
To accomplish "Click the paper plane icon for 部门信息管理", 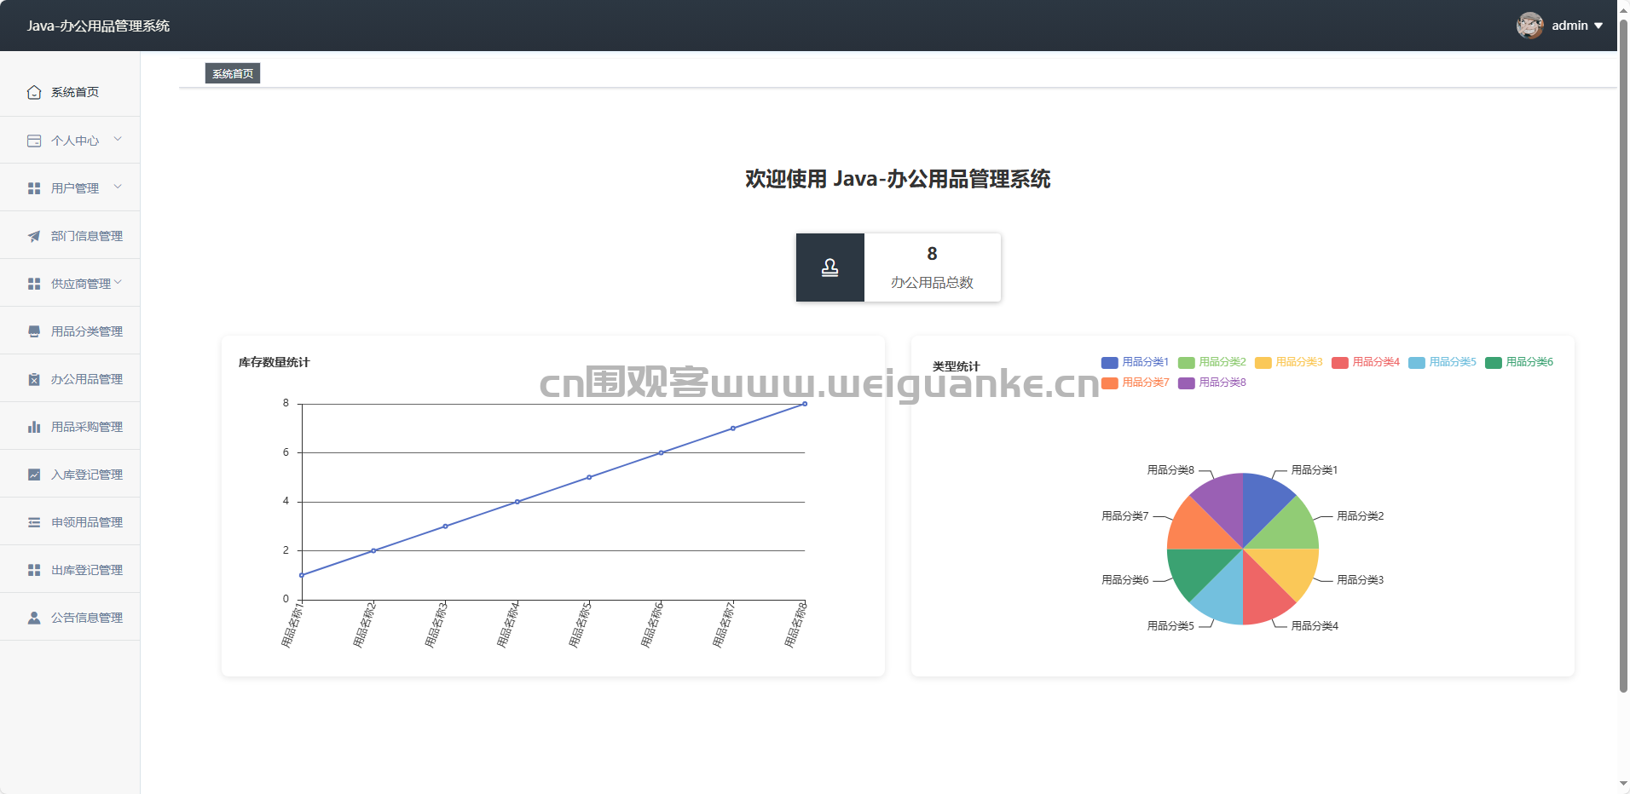I will pos(34,236).
